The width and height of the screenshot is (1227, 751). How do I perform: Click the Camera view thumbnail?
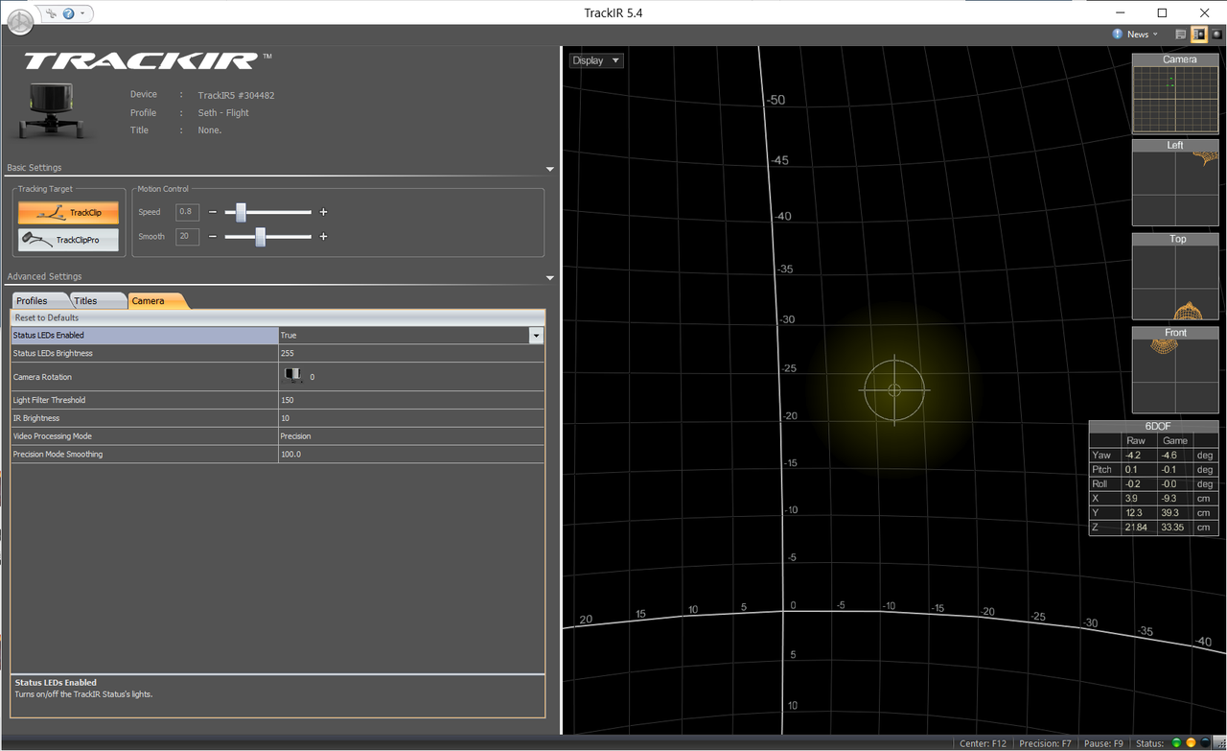1175,94
